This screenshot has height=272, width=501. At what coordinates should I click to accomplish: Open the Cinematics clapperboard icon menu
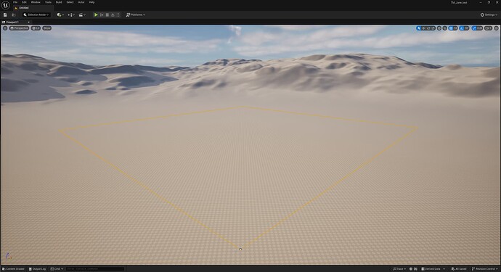(x=82, y=15)
